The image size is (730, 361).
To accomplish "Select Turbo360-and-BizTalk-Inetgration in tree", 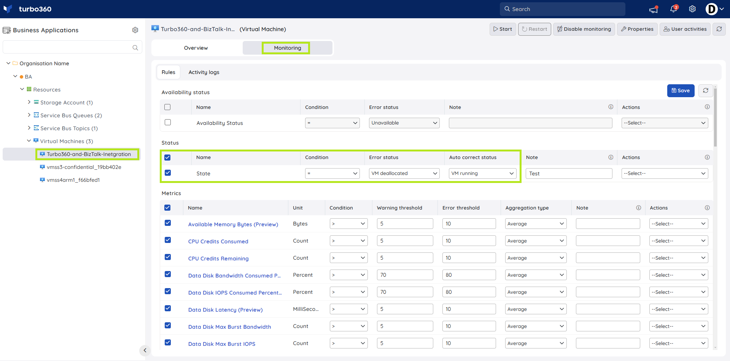I will 89,154.
